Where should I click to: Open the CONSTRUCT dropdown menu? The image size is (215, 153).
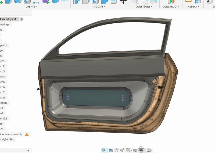click(x=171, y=6)
